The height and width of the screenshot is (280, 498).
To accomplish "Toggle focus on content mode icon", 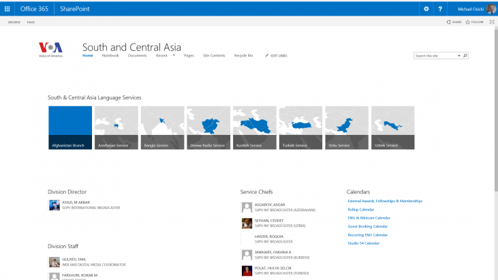I will 492,22.
